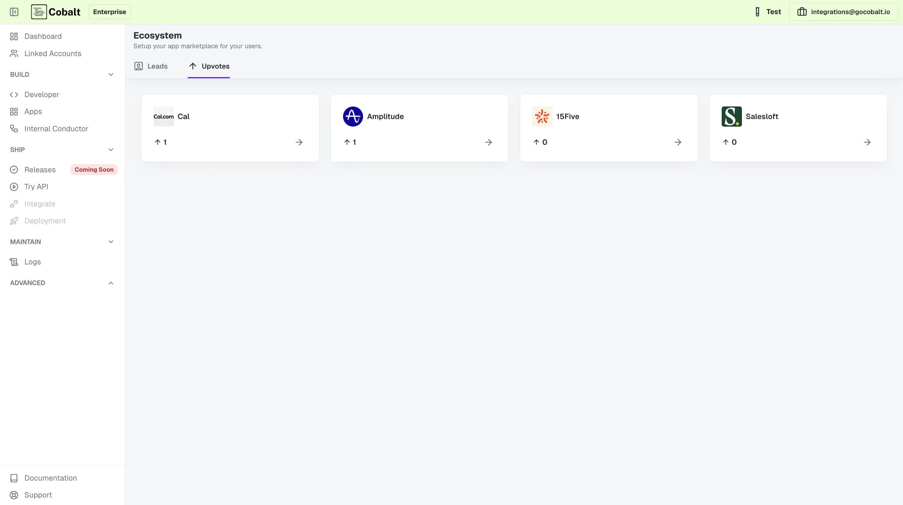This screenshot has width=903, height=505.
Task: Select the Cal.com app icon
Action: (163, 116)
